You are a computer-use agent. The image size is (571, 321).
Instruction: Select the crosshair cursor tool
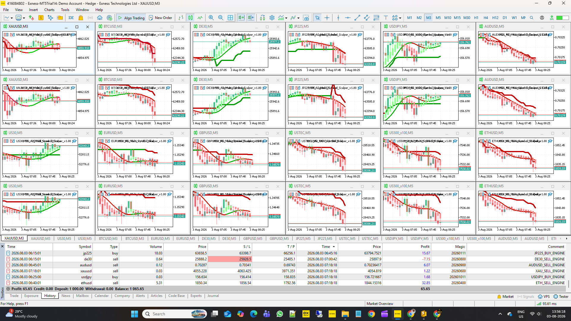pyautogui.click(x=327, y=18)
